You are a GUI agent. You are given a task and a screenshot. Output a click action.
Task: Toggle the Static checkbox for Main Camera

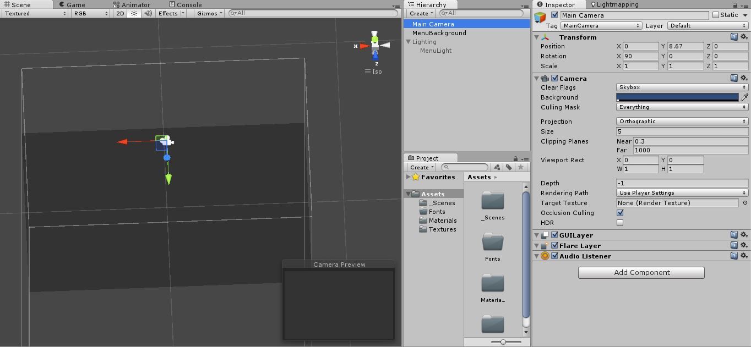point(716,15)
